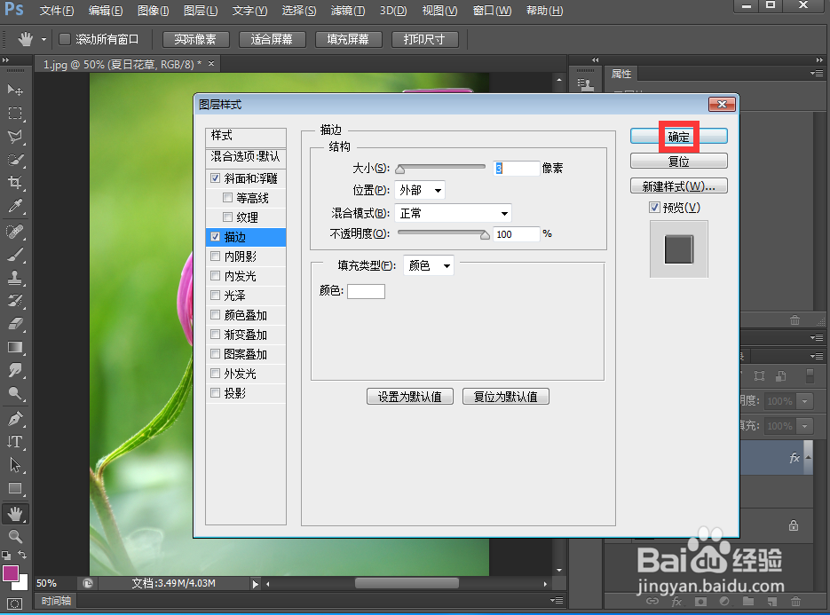The width and height of the screenshot is (830, 615).
Task: Open the 填充类型 dropdown showing 颜色
Action: [429, 264]
